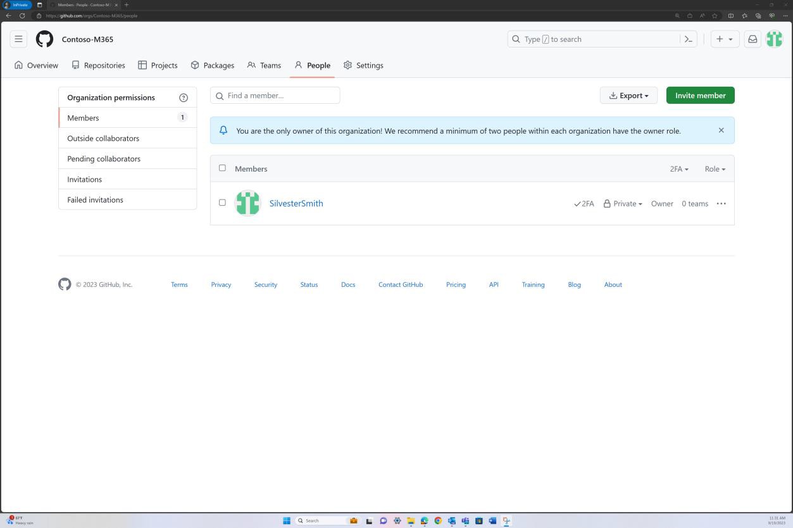Click the Find a member search field

pyautogui.click(x=275, y=95)
